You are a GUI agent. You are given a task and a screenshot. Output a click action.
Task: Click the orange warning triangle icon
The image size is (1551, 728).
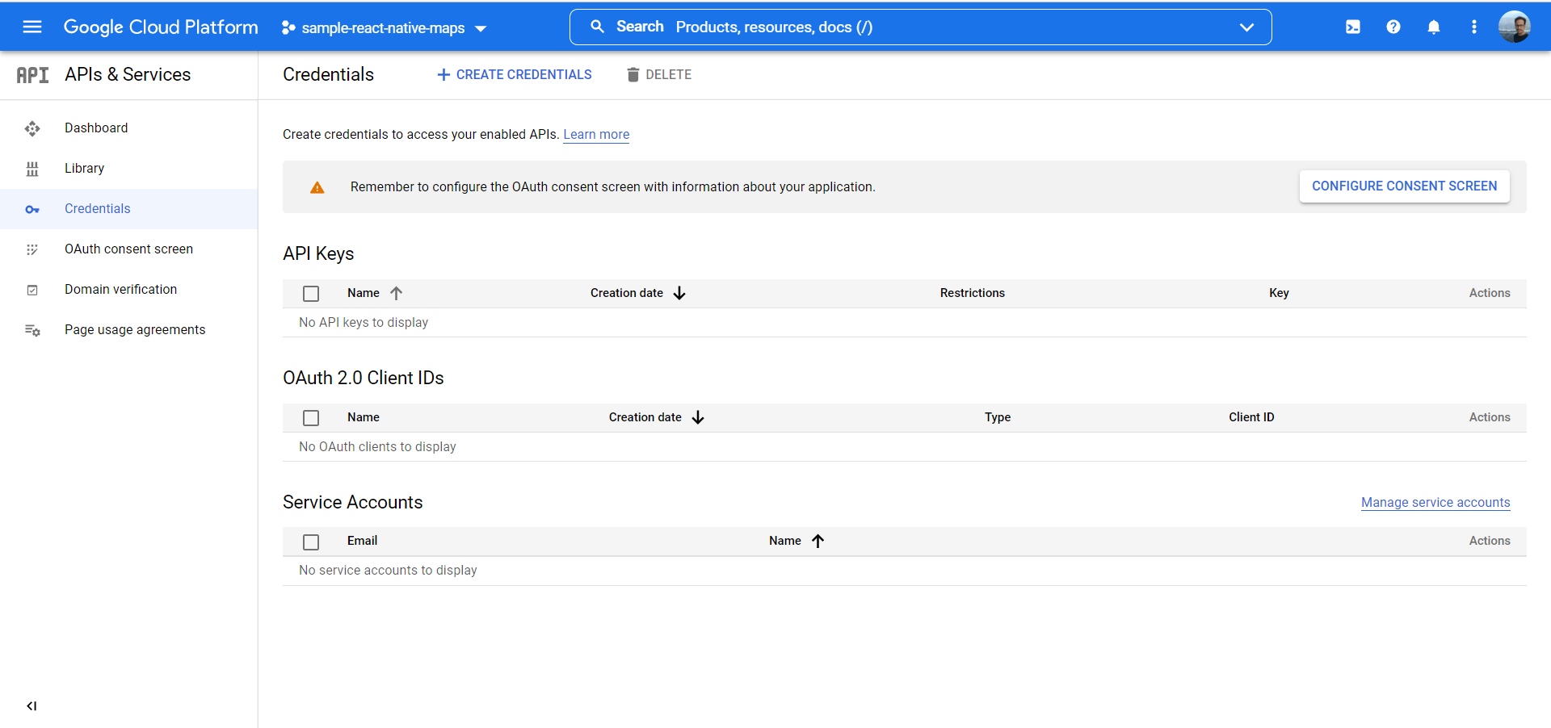(x=317, y=187)
